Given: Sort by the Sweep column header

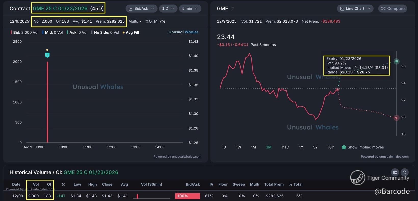Looking at the screenshot, I should point(239,184).
